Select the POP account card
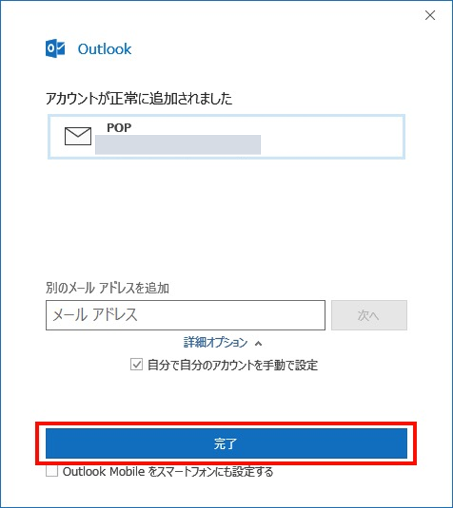Screen dimensions: 453x508 pyautogui.click(x=226, y=136)
